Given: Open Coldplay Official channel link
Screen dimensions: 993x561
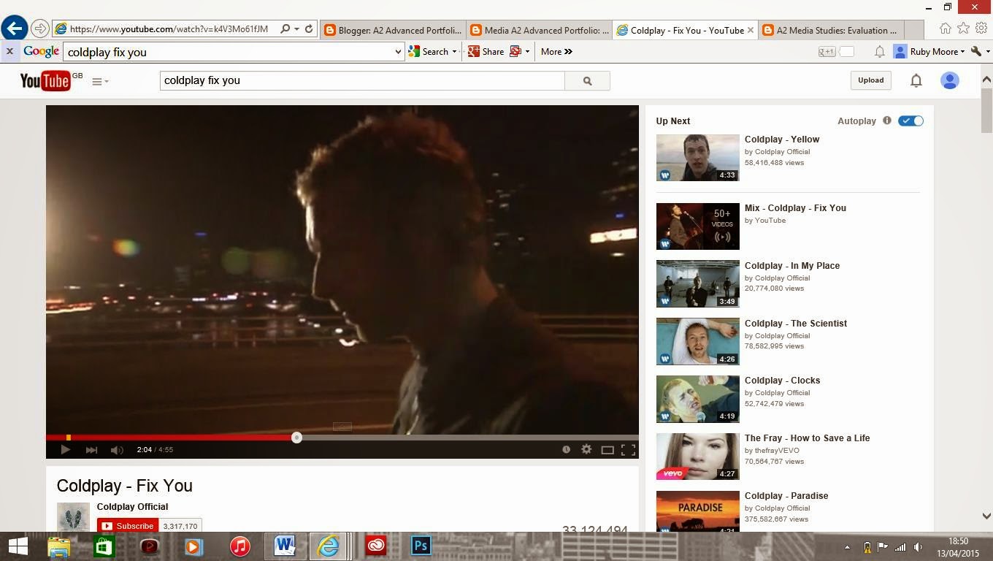Looking at the screenshot, I should pyautogui.click(x=132, y=507).
